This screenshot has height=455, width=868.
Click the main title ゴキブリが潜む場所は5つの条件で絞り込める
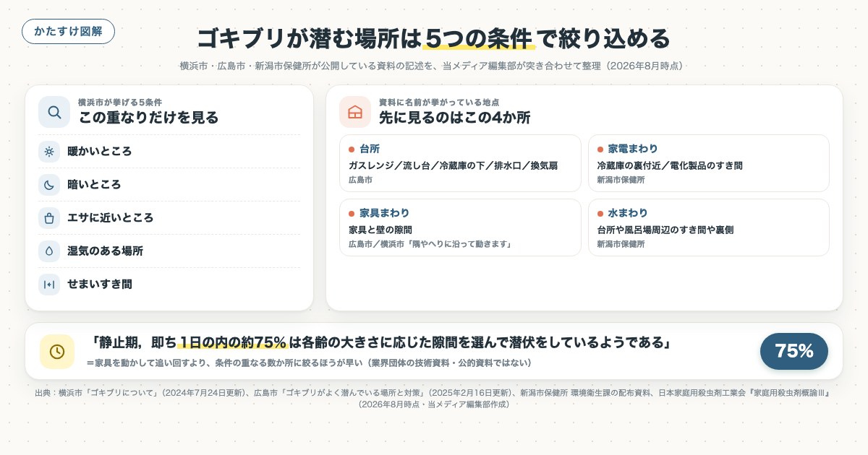(434, 38)
